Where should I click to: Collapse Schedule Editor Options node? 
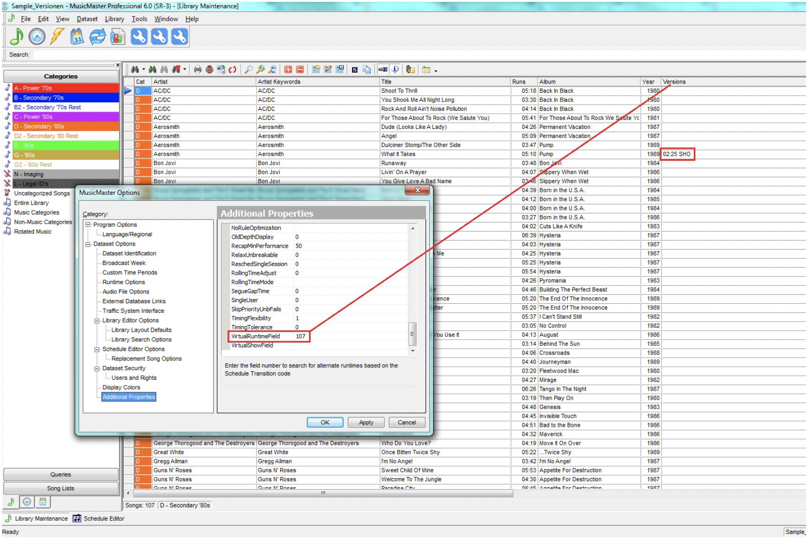pos(97,349)
